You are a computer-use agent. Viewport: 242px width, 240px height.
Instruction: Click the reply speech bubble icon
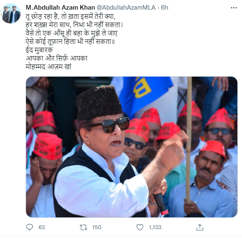coord(29,227)
